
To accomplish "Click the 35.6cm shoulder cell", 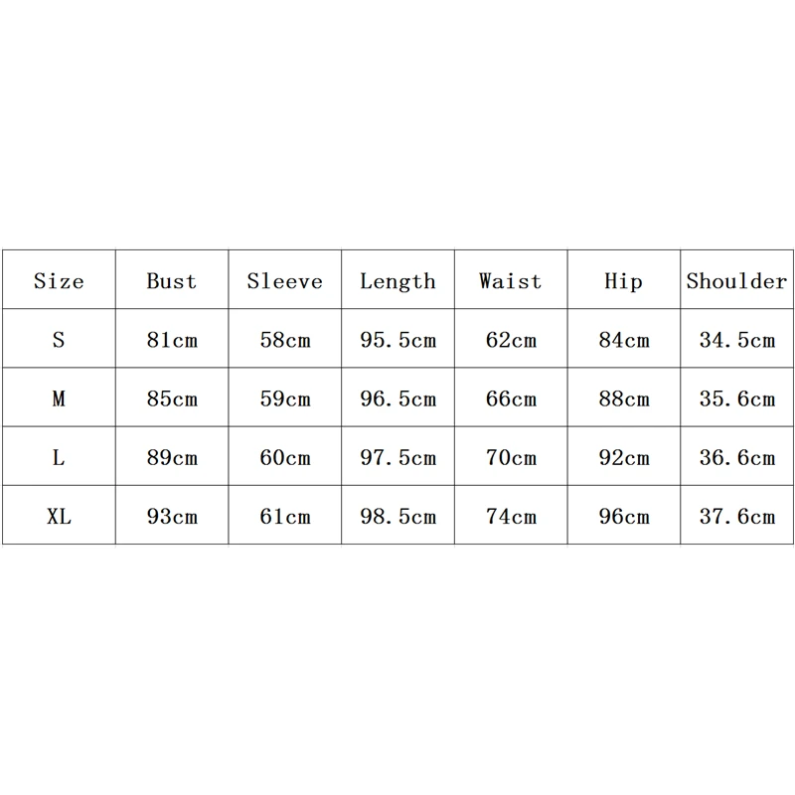I will [736, 399].
